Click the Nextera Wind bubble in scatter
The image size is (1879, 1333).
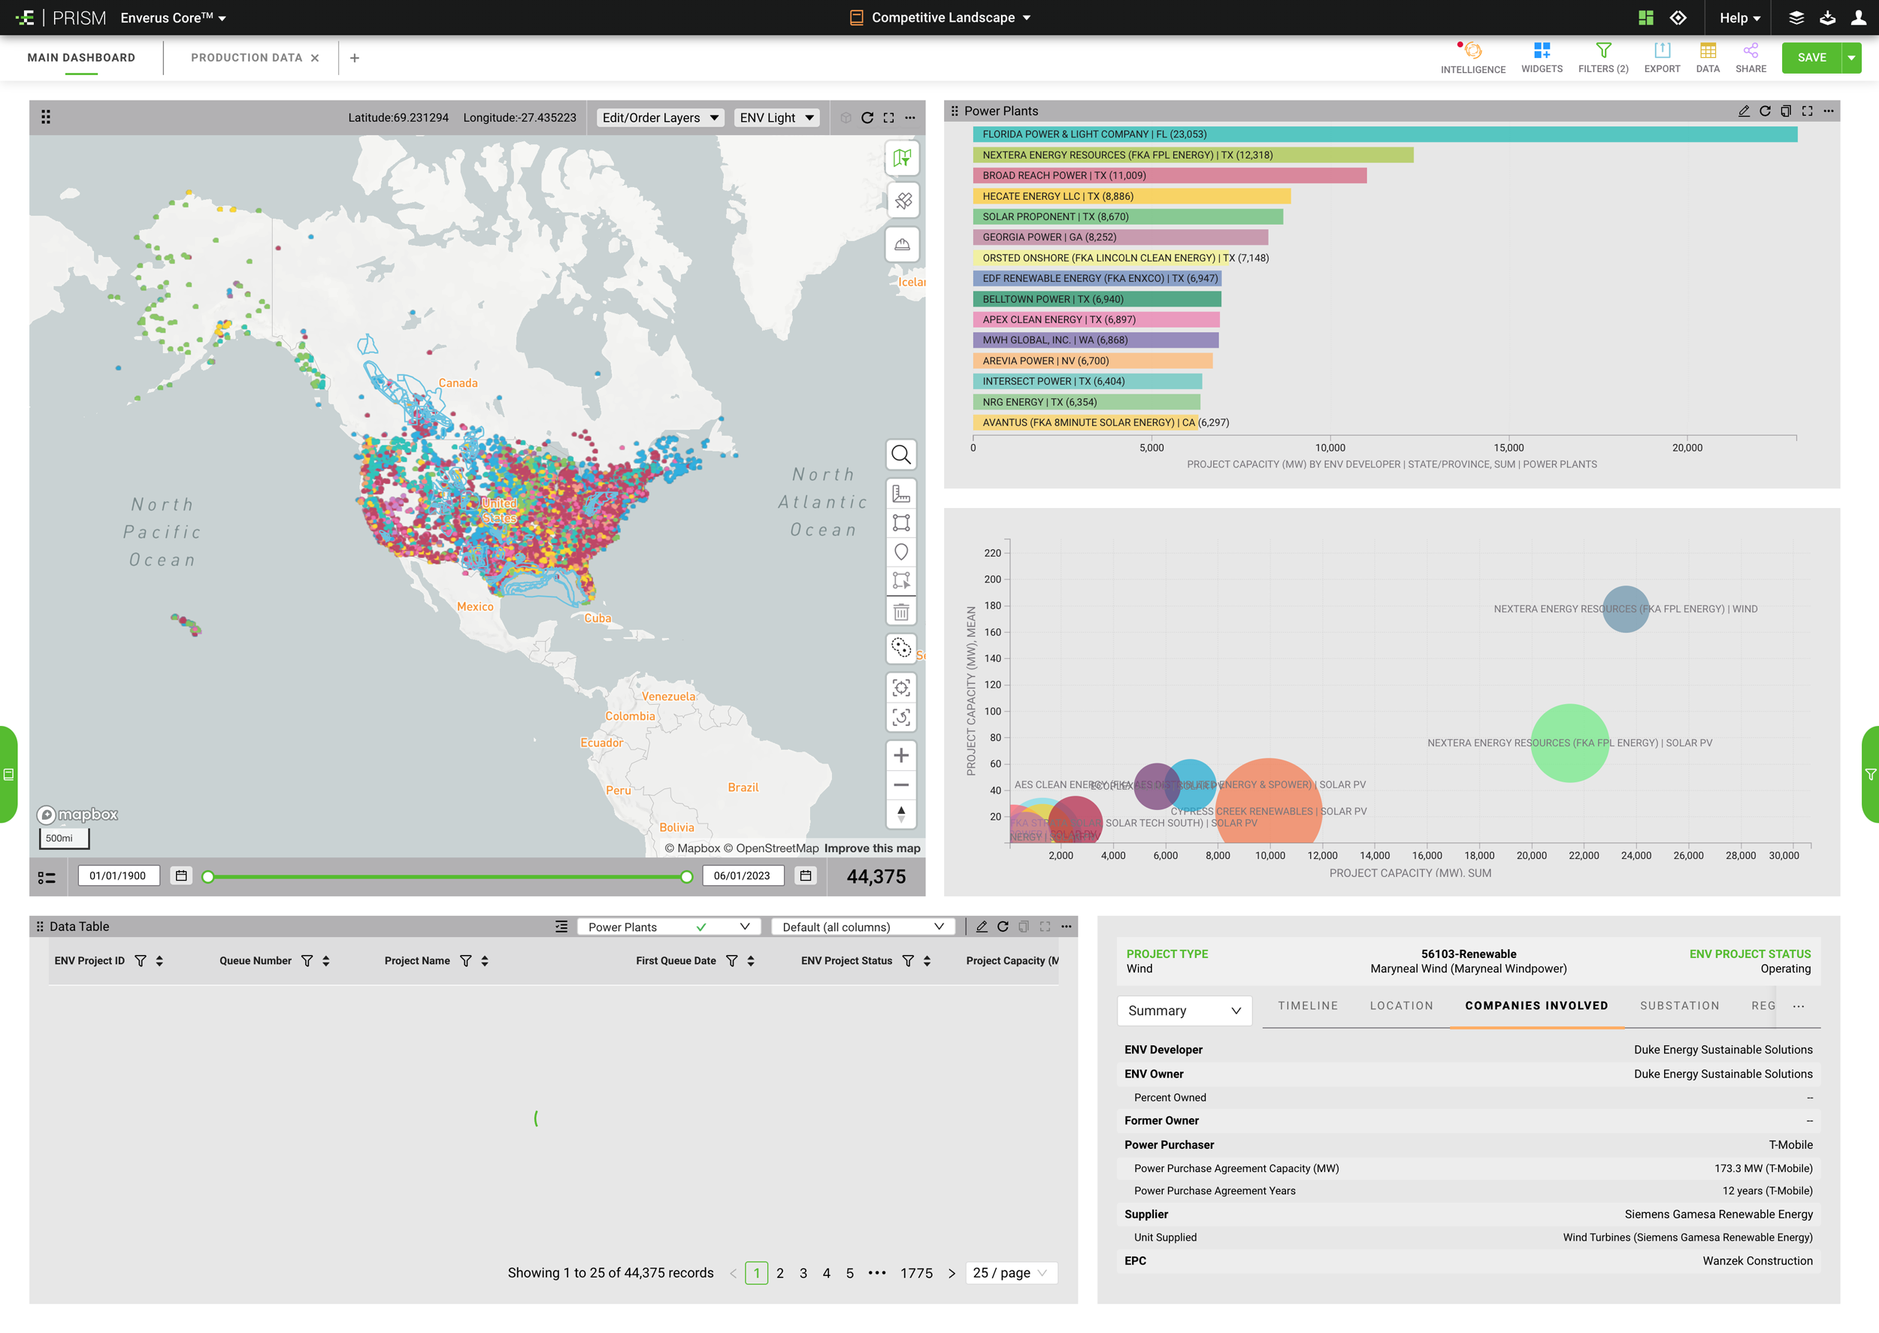click(1626, 609)
